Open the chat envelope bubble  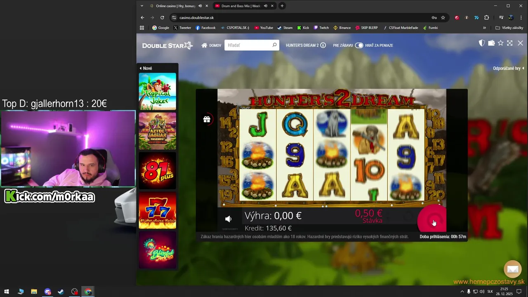[x=513, y=269]
